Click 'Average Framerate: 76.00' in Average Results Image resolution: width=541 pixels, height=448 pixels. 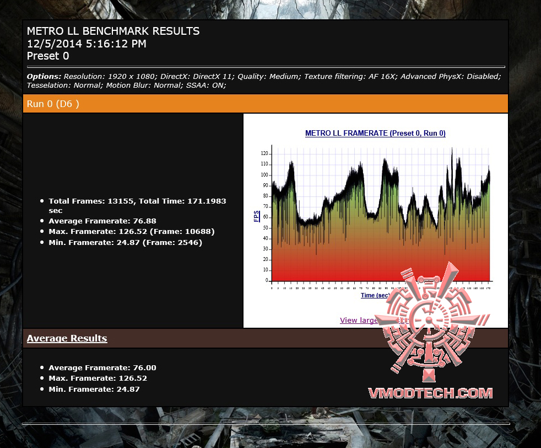point(102,368)
